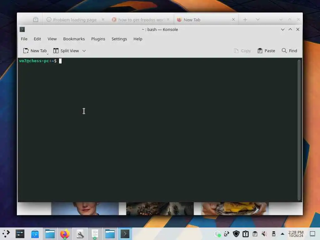Expand hidden system tray icons arrow

[282, 234]
